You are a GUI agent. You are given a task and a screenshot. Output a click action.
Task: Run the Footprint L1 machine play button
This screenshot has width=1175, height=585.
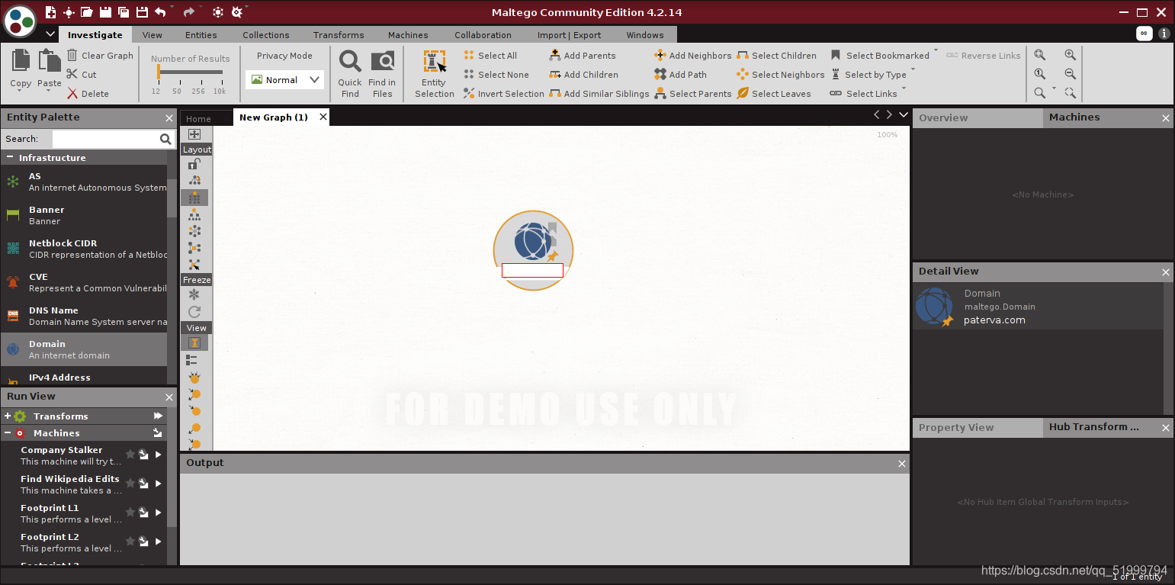coord(158,512)
